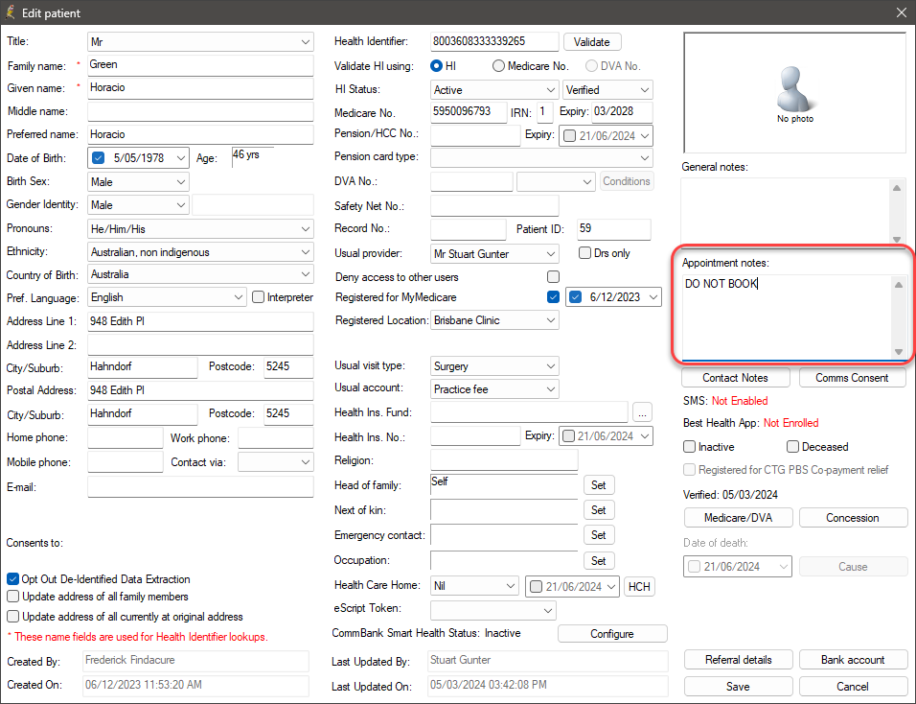916x704 pixels.
Task: Click the Edit patient window app icon
Action: point(10,12)
